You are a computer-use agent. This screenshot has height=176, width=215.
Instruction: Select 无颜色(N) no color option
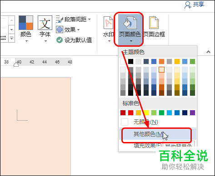[158, 122]
